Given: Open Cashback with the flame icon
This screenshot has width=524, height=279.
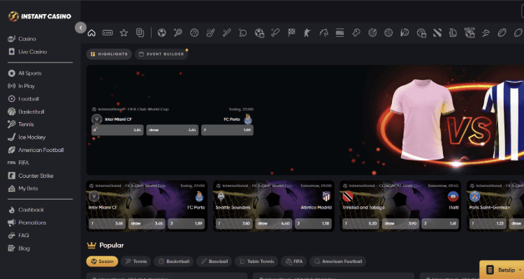Looking at the screenshot, I should [x=12, y=210].
